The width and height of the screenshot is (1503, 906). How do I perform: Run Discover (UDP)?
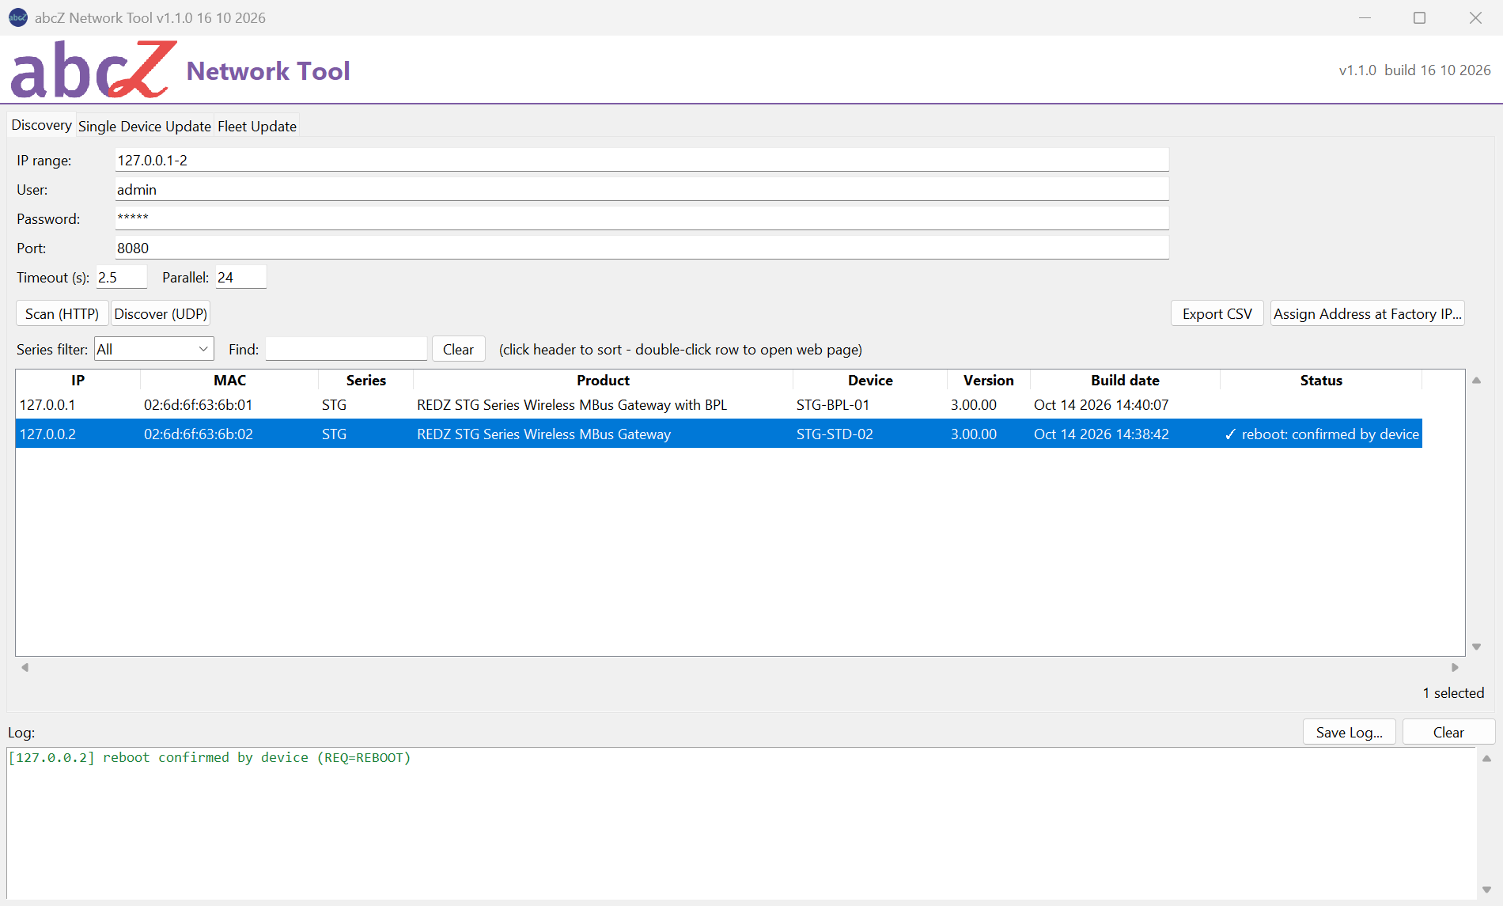(161, 313)
